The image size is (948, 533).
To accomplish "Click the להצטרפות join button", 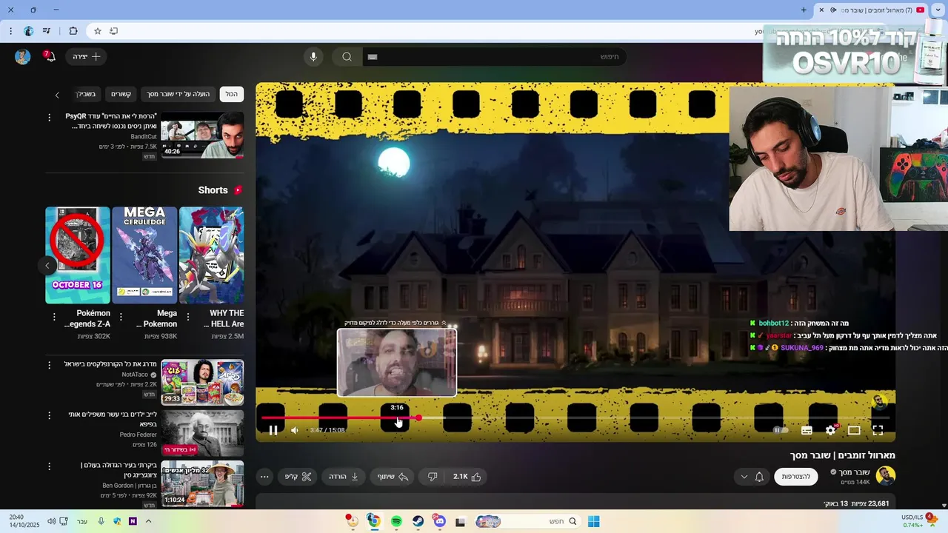I will 796,477.
